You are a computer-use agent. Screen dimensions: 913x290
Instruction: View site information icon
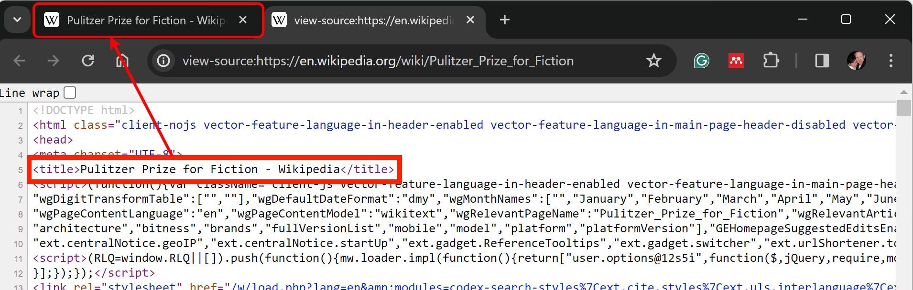pos(163,61)
